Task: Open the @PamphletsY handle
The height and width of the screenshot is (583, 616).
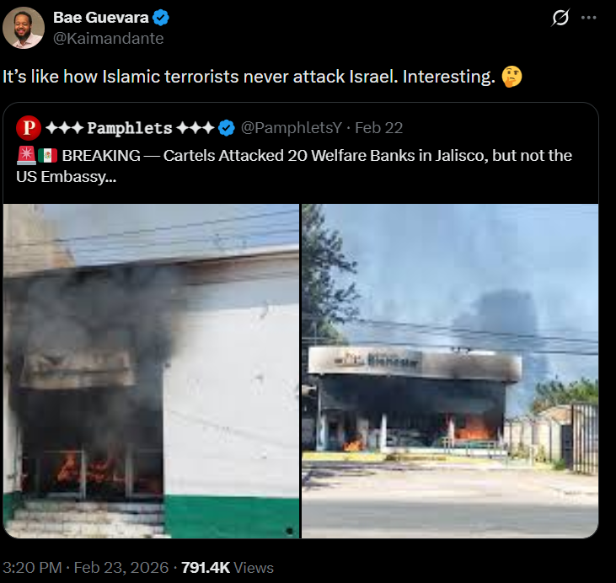Action: [291, 128]
